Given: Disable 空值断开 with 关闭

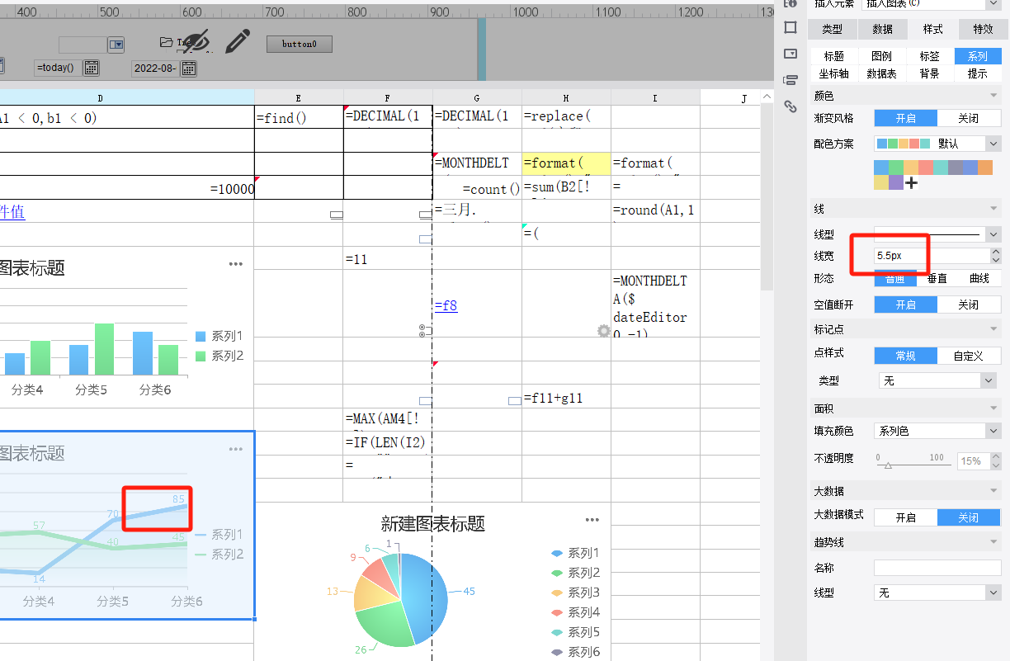Looking at the screenshot, I should [969, 305].
